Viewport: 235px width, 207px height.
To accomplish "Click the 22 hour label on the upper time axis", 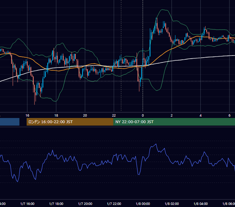I will (x=114, y=116).
